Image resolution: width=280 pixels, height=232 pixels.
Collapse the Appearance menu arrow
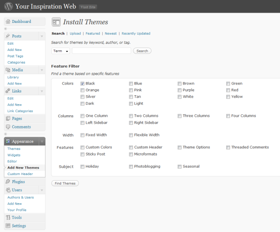click(x=42, y=141)
